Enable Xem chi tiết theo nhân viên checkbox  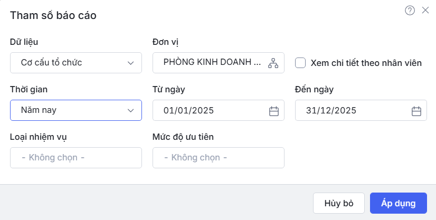pyautogui.click(x=300, y=63)
